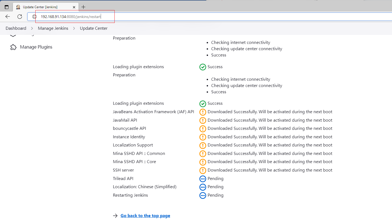Screen dimensions: 392x219
Task: Open Manage Plugins sidebar link
Action: pyautogui.click(x=36, y=47)
